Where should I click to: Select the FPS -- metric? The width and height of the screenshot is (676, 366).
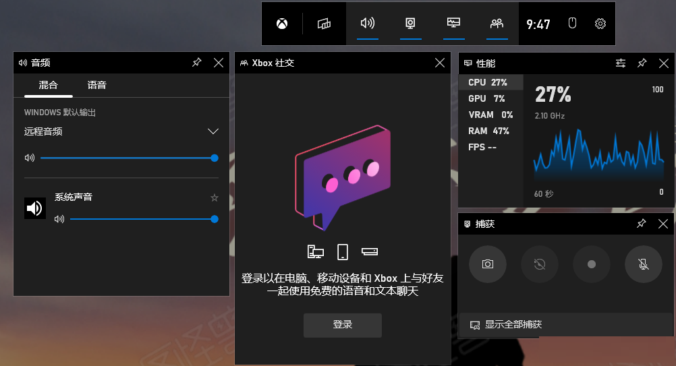point(490,147)
